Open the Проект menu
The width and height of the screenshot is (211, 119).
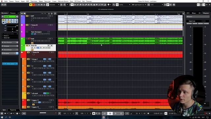17,1
